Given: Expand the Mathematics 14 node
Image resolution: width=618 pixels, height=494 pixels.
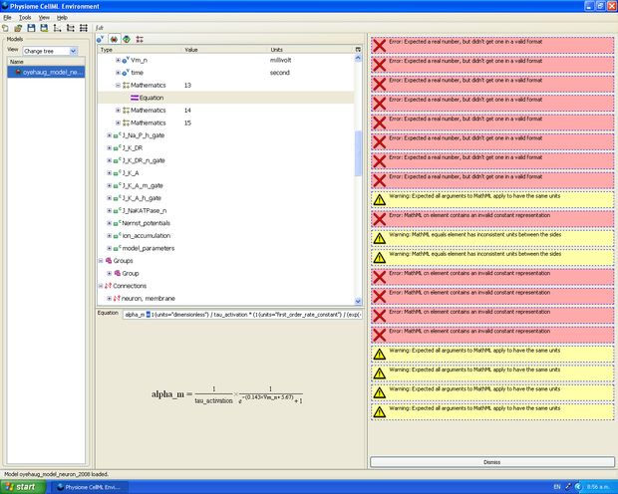Looking at the screenshot, I should pyautogui.click(x=118, y=111).
